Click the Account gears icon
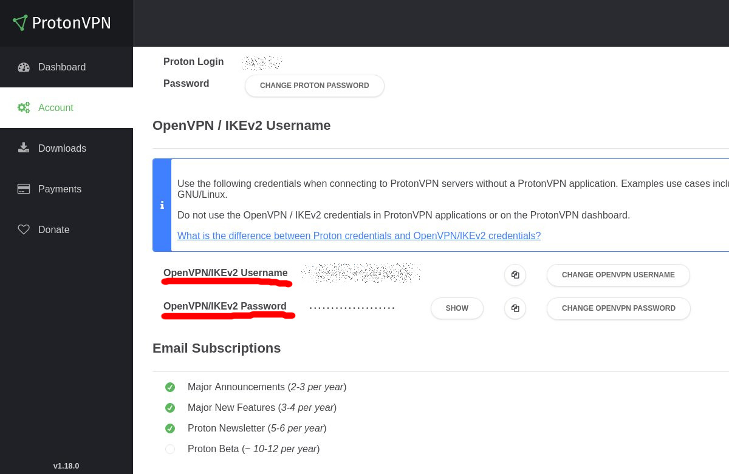The width and height of the screenshot is (729, 474). coord(24,107)
